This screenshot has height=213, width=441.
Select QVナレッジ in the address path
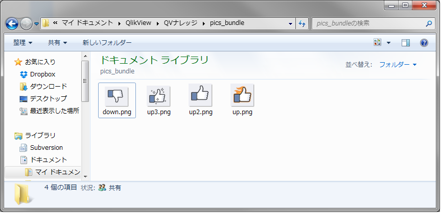click(180, 23)
